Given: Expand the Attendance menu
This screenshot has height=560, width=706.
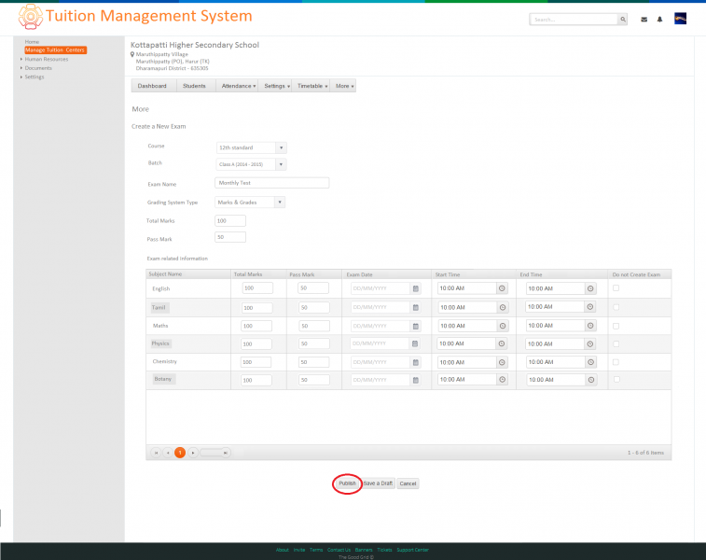Looking at the screenshot, I should click(x=238, y=86).
